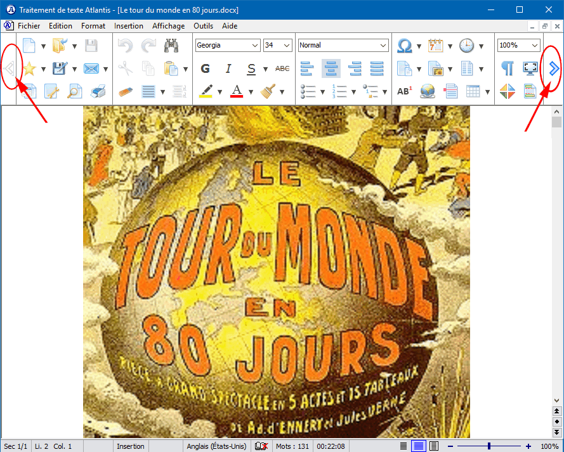Toggle underline formatting with S button
Screen dimensions: 564x452
click(251, 68)
